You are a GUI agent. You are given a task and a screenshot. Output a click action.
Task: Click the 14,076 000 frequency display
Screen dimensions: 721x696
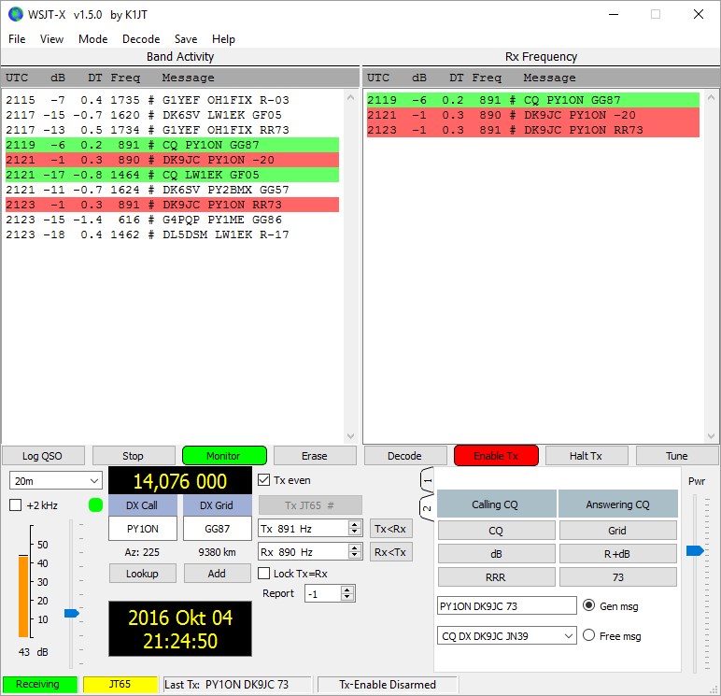click(x=180, y=481)
